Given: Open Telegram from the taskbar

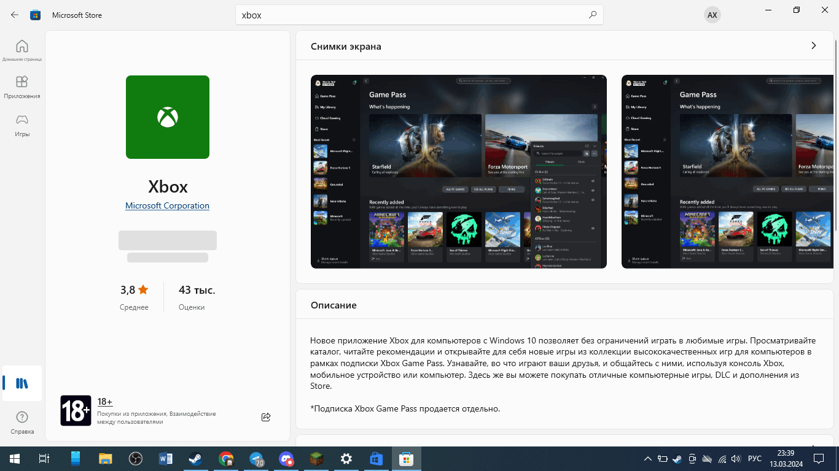Looking at the screenshot, I should (256, 459).
